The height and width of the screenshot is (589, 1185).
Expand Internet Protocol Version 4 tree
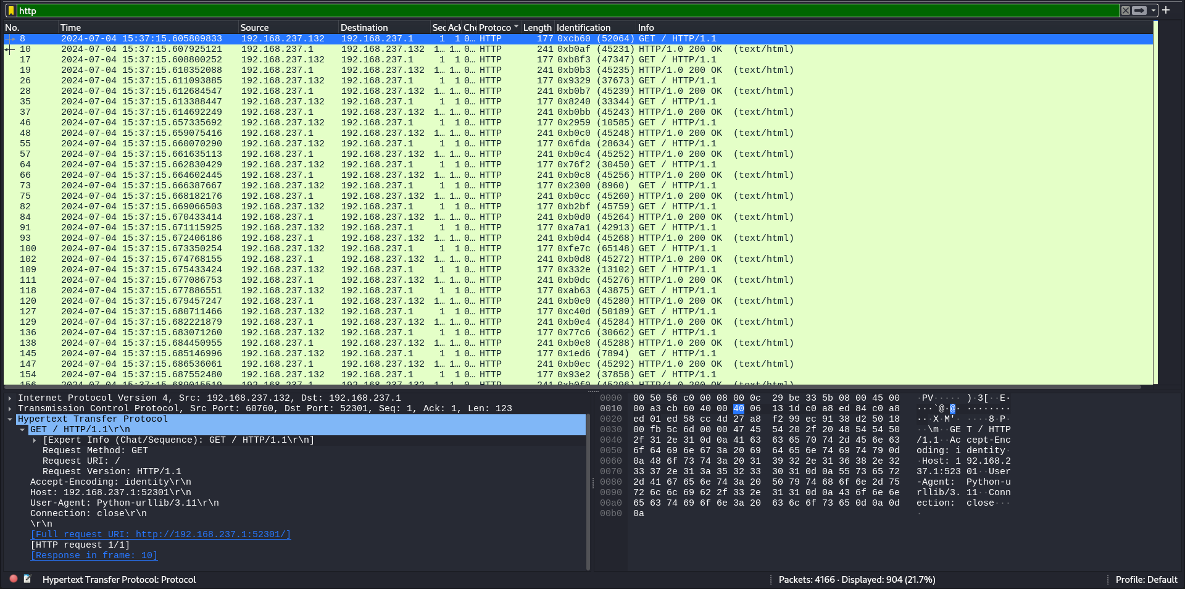10,398
